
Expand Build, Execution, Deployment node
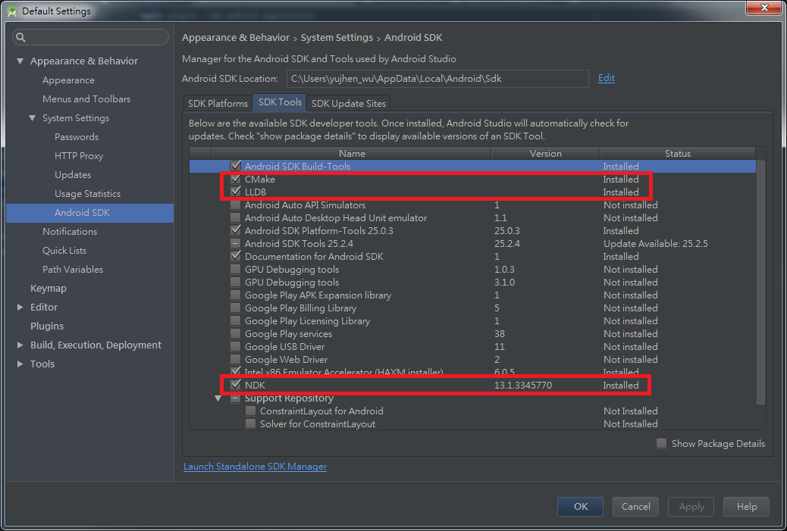(20, 345)
